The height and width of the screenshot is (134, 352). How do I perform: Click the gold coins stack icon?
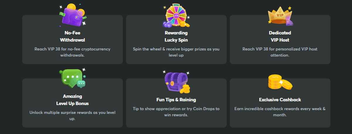pos(280,82)
